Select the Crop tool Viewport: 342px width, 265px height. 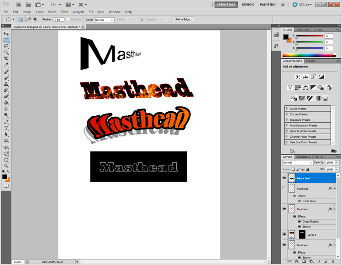click(x=6, y=58)
